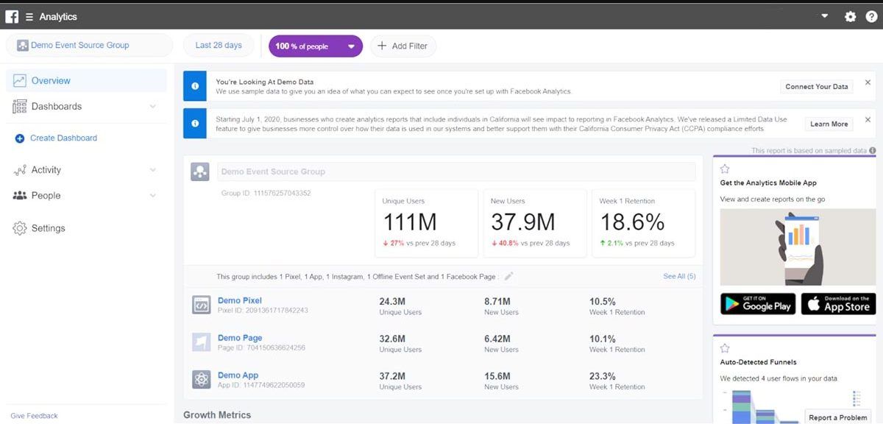Click the 15.6M New Users value
This screenshot has width=883, height=424.
click(497, 376)
